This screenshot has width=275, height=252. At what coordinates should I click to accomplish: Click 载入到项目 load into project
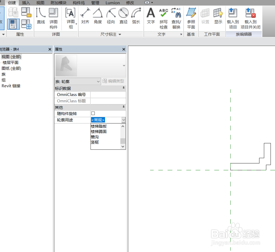[x=233, y=18]
